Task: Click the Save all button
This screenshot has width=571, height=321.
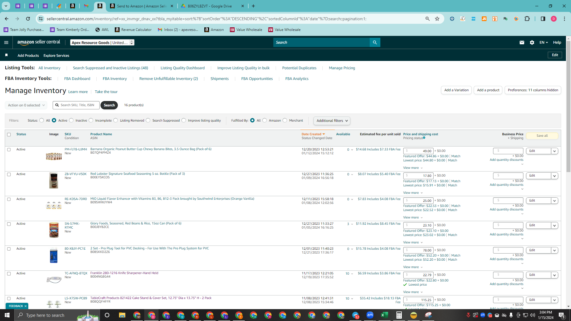Action: (542, 136)
